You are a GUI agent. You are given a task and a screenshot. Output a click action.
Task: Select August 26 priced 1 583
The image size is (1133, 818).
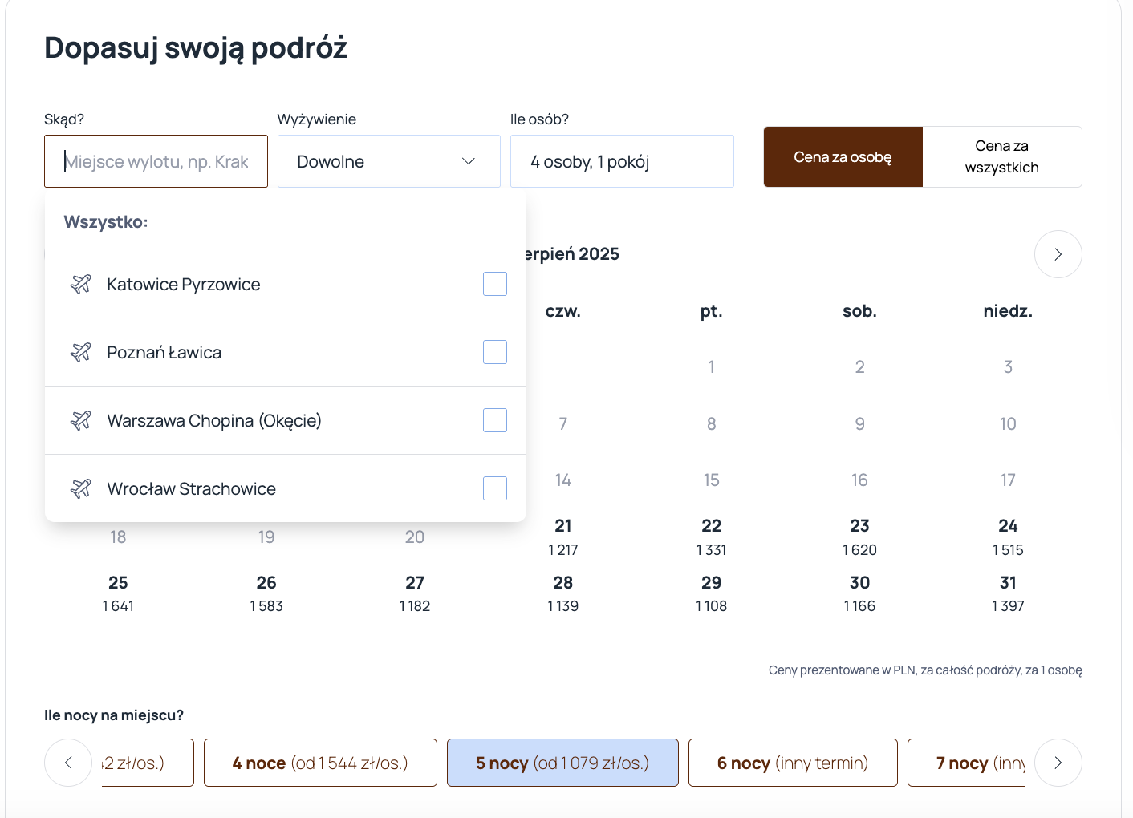pyautogui.click(x=266, y=593)
